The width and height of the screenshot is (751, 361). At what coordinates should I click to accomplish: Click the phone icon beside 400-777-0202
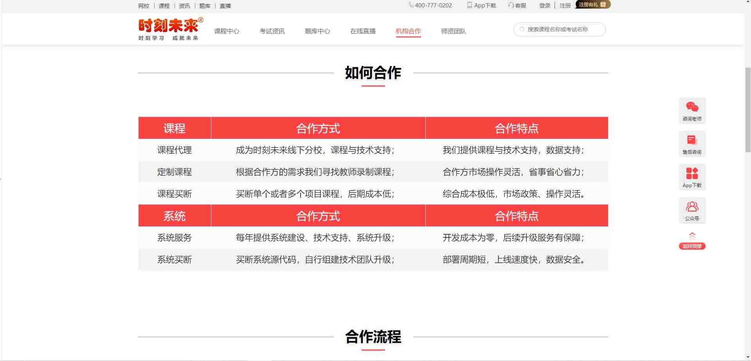[411, 5]
